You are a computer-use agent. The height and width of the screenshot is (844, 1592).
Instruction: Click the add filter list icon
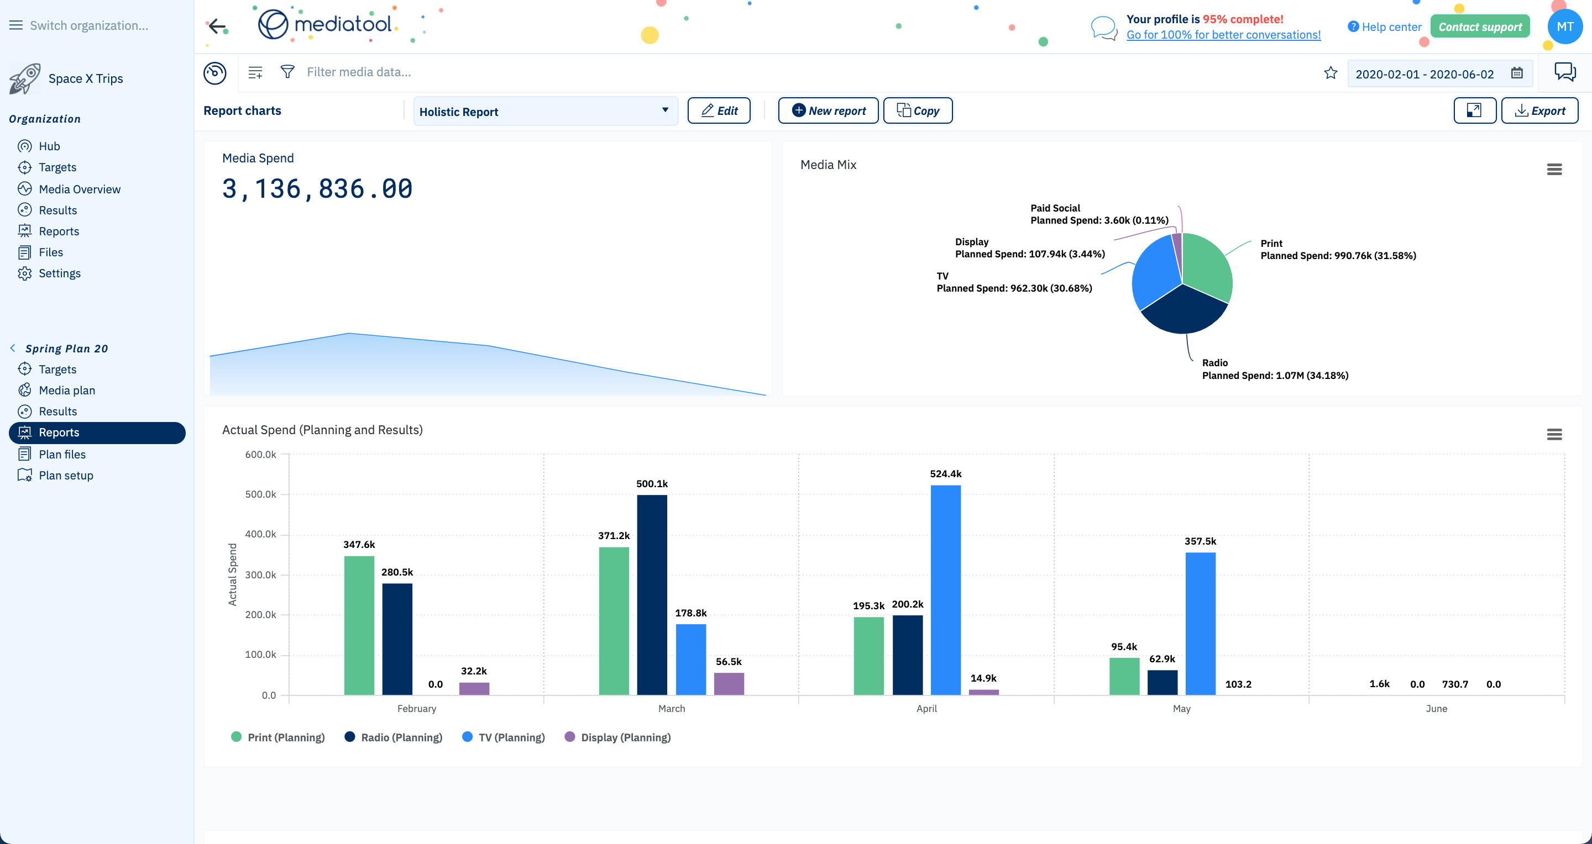pos(255,72)
